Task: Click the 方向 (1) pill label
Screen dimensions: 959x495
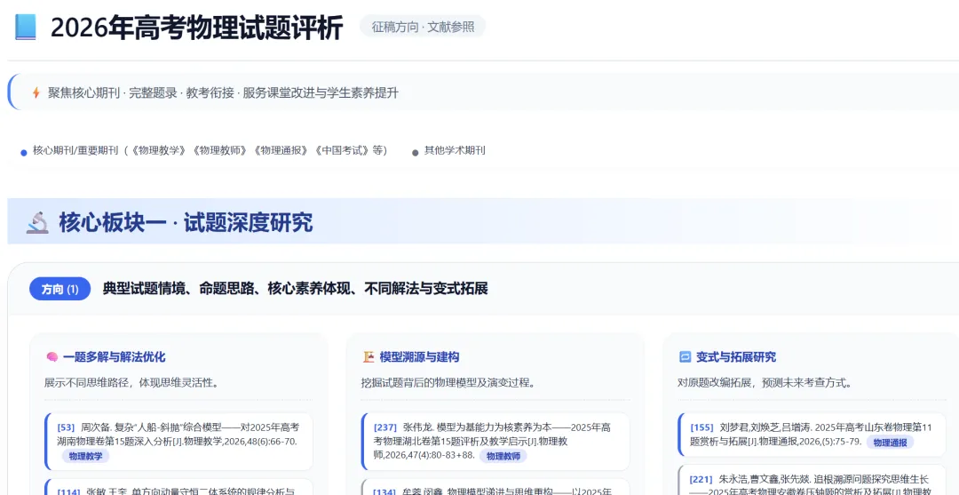Action: coord(60,290)
